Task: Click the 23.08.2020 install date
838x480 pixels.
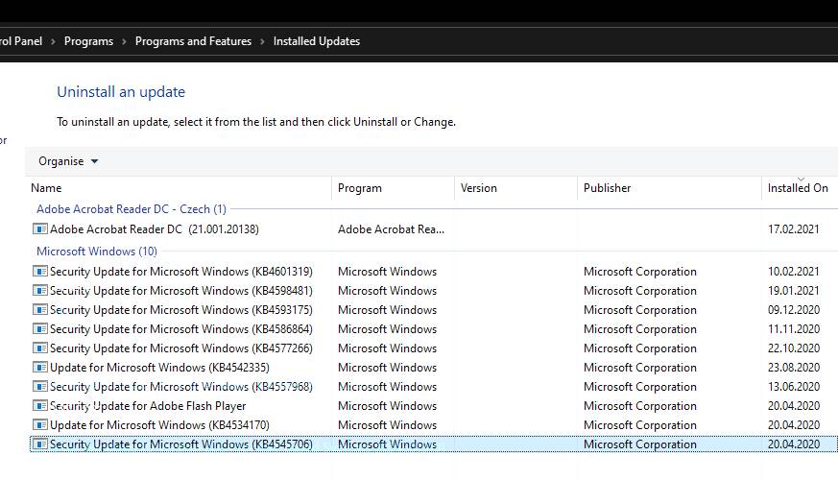Action: tap(794, 368)
